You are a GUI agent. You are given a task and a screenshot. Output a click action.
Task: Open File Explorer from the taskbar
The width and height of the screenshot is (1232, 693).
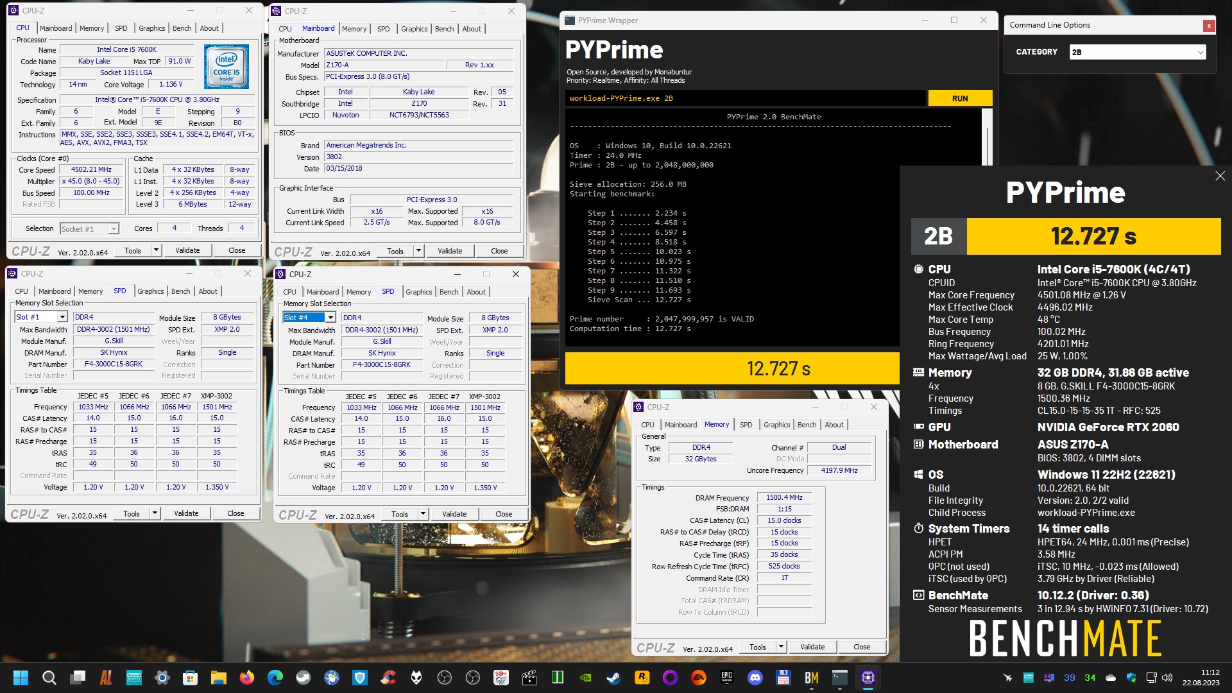(x=218, y=678)
